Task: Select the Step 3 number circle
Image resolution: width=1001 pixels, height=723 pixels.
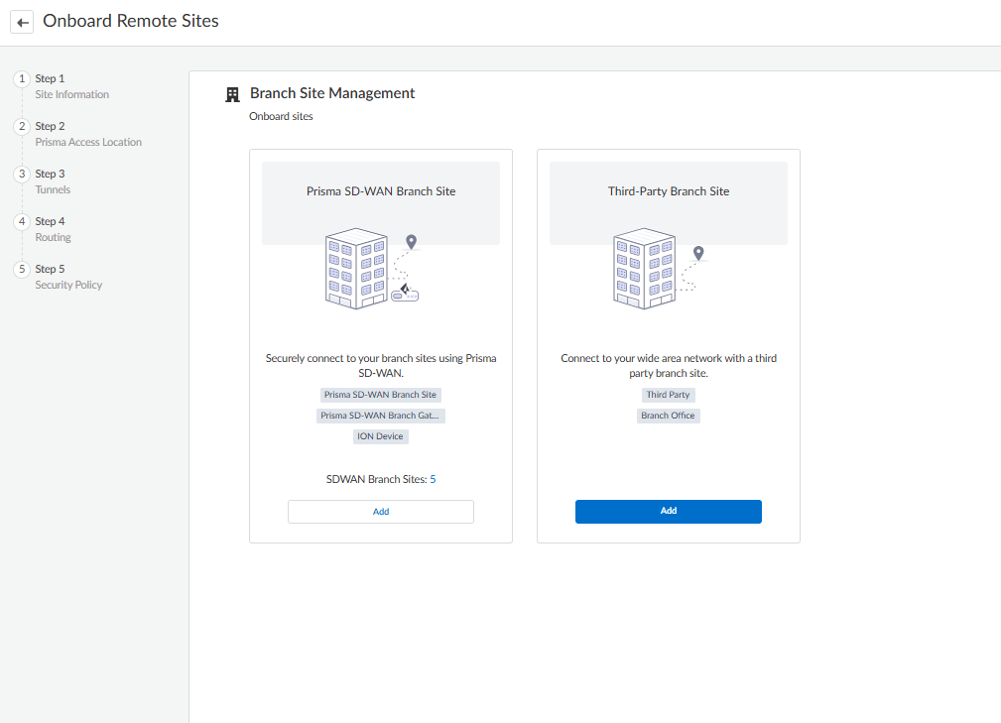Action: tap(22, 174)
